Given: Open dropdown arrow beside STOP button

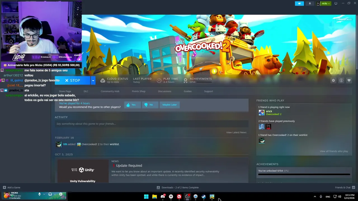Looking at the screenshot, I should coord(93,80).
